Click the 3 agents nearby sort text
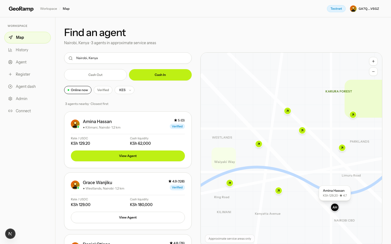Image resolution: width=391 pixels, height=244 pixels. [87, 104]
